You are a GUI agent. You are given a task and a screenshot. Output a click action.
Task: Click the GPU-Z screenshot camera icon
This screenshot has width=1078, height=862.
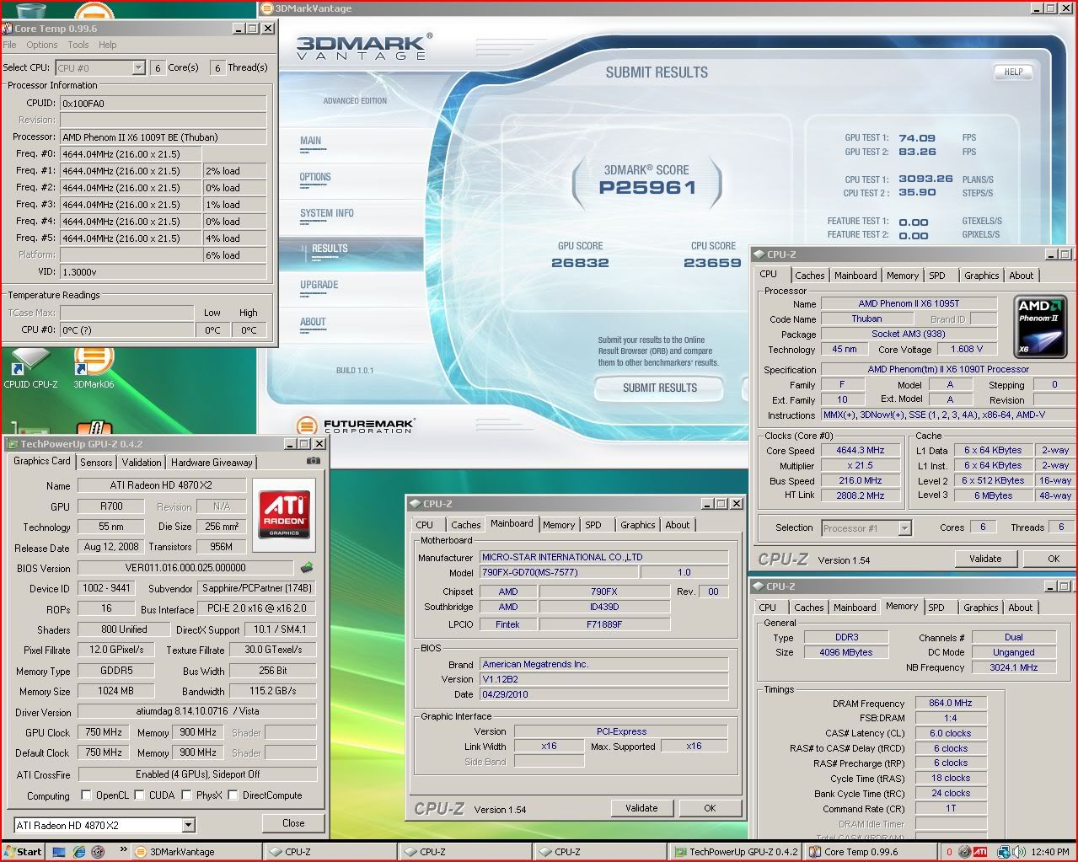(314, 461)
